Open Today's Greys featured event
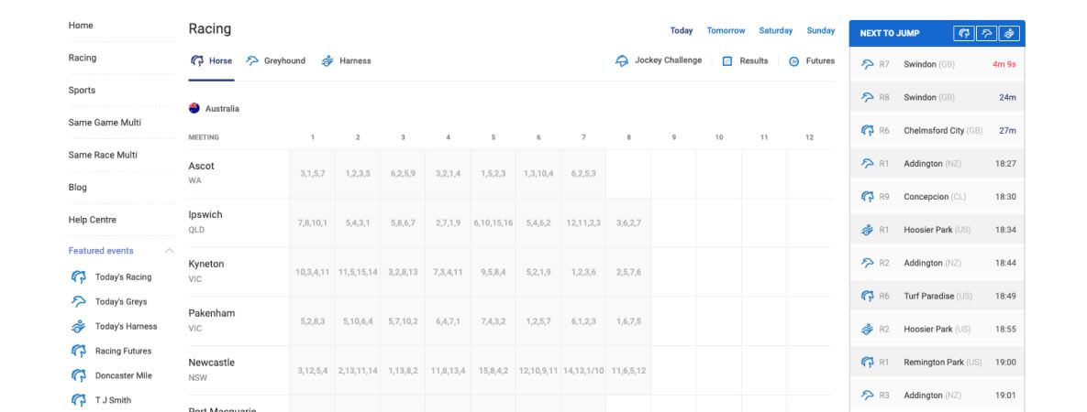This screenshot has height=412, width=1087. click(121, 302)
